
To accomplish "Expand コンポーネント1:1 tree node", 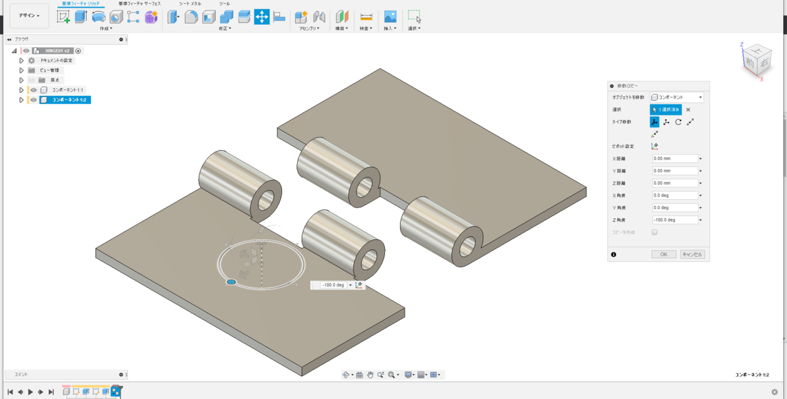I will (22, 90).
